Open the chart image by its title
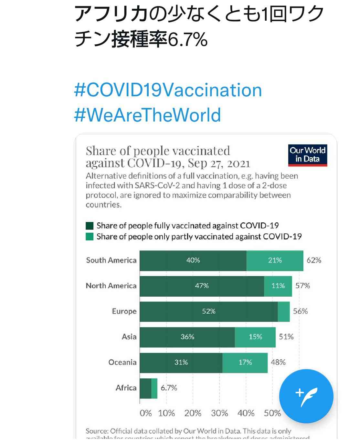The image size is (349, 444). point(168,157)
